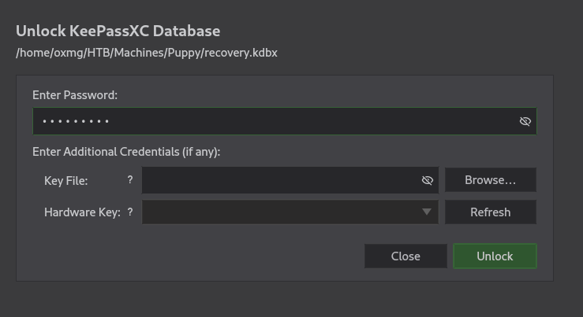Dismiss the dialog with Close button
Screen dimensions: 583x317
[x=405, y=256]
